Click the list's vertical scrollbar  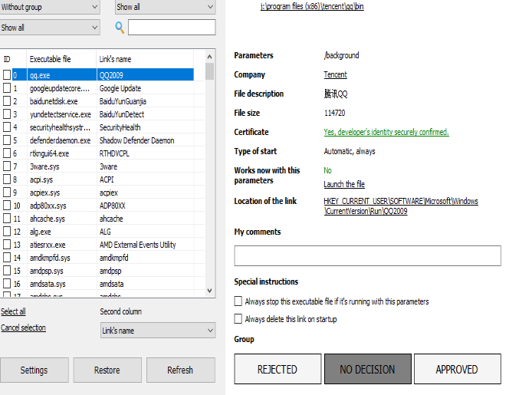pos(210,176)
